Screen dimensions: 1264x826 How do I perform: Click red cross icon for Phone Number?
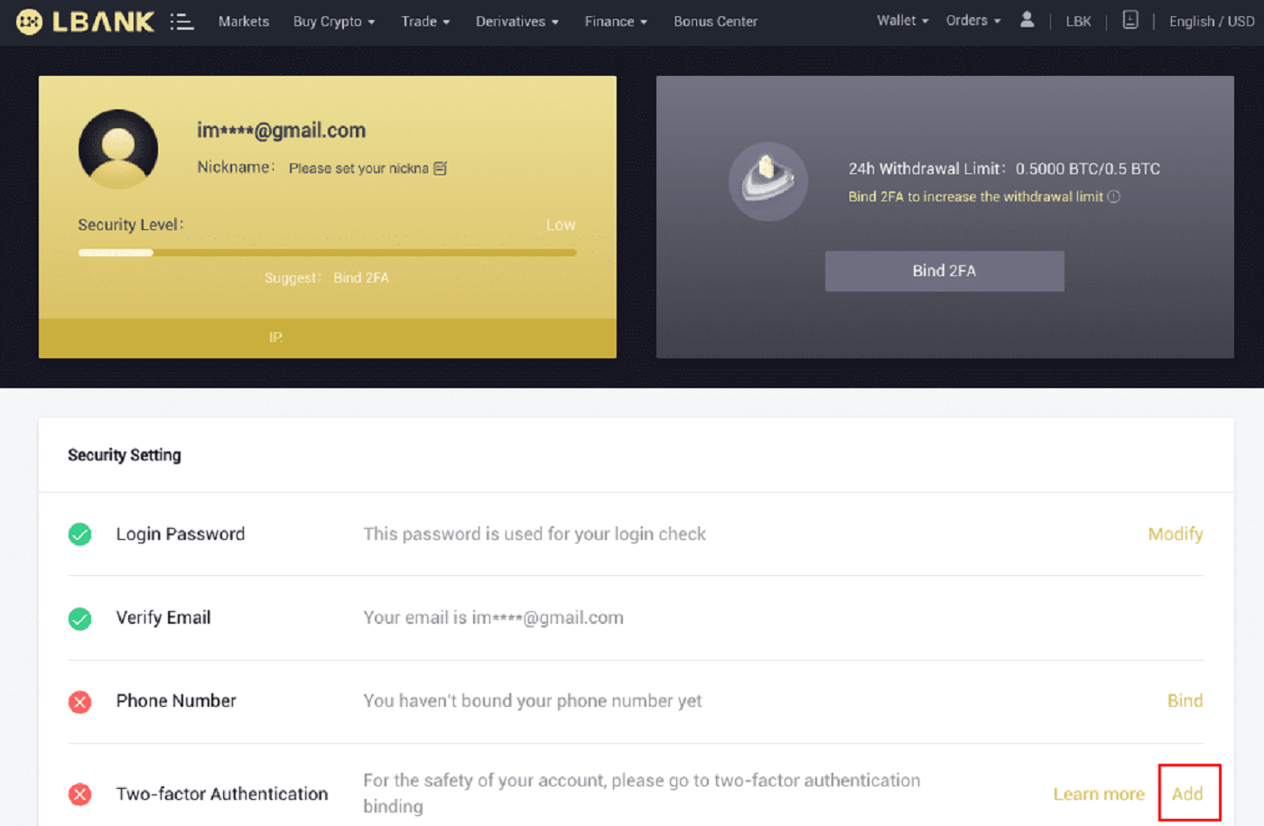click(79, 701)
